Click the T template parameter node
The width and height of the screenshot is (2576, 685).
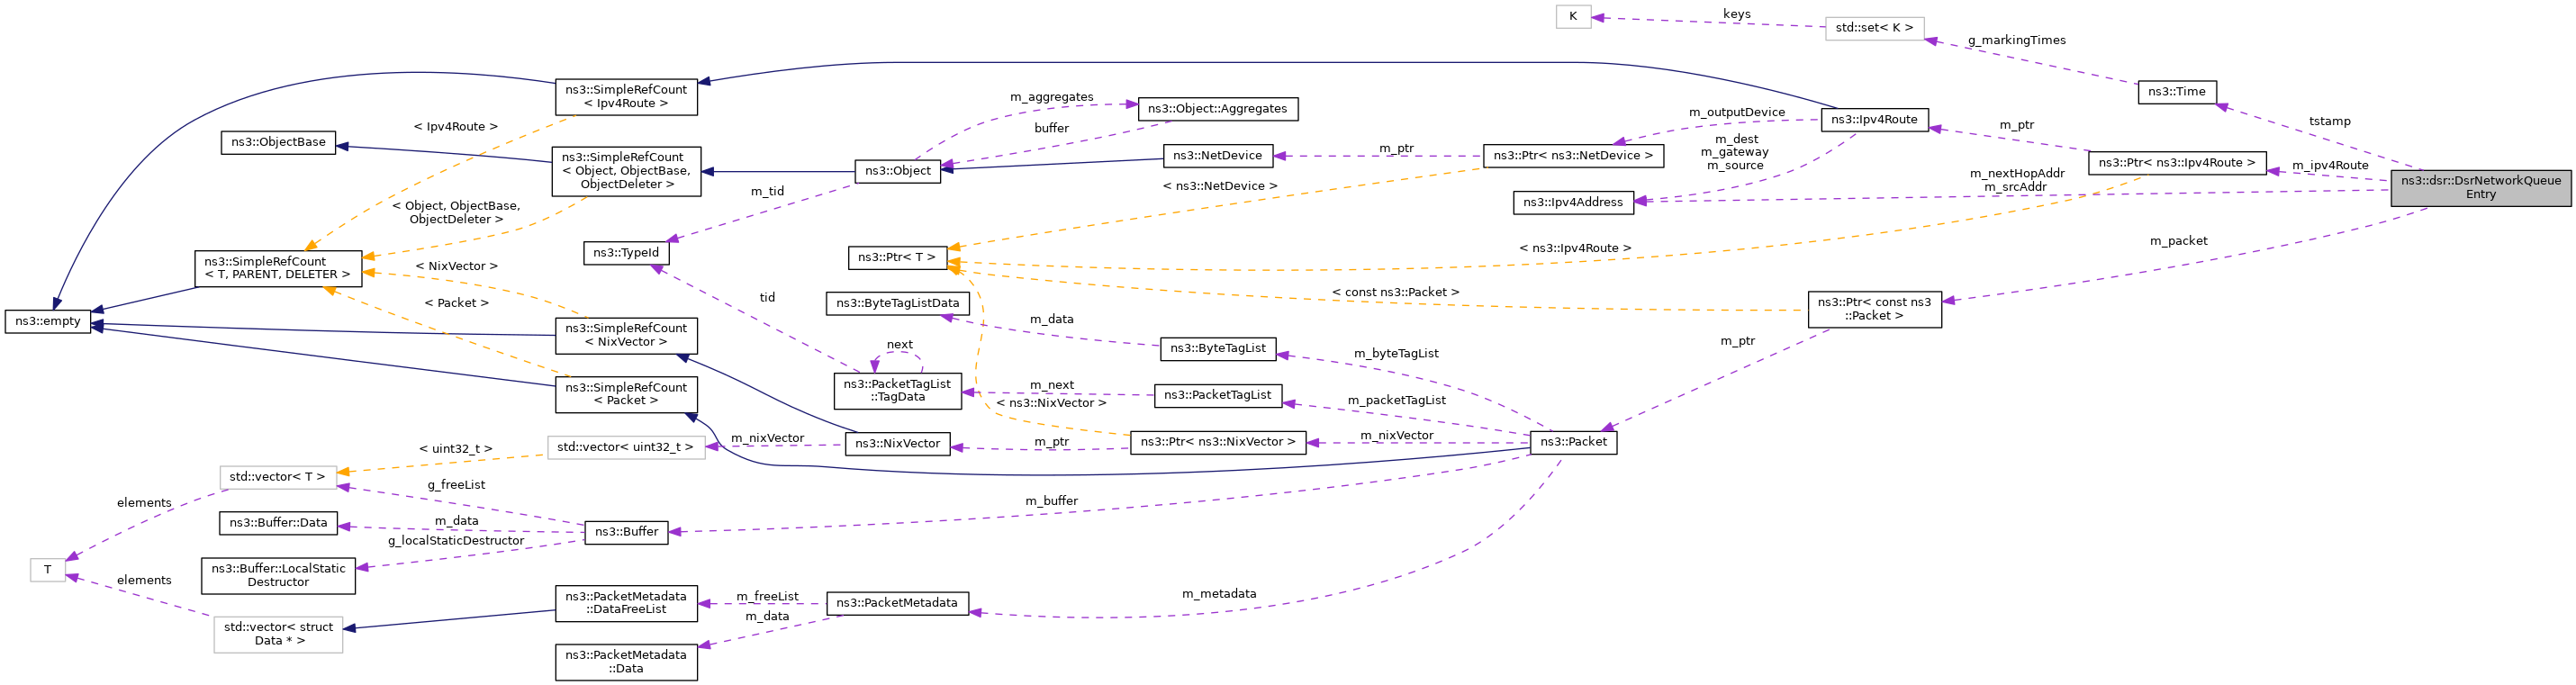(47, 571)
